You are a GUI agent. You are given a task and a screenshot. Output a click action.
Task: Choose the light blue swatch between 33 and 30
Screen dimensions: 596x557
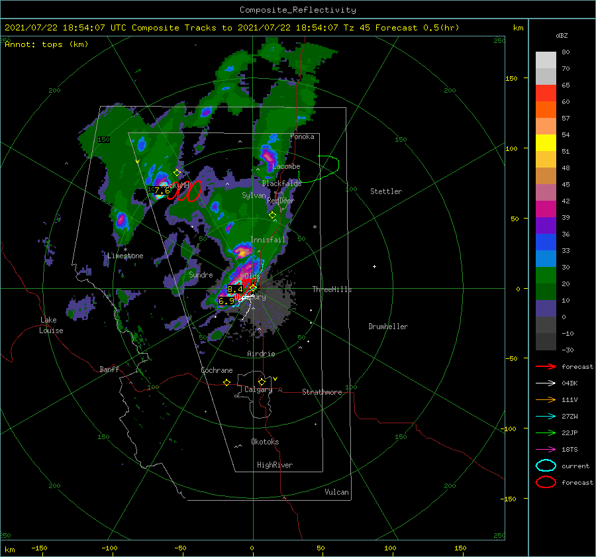point(546,258)
